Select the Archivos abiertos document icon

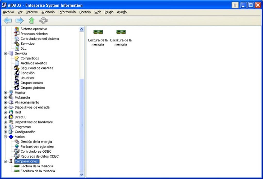(17, 63)
